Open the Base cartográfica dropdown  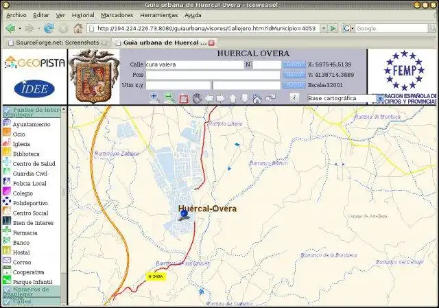coord(380,98)
